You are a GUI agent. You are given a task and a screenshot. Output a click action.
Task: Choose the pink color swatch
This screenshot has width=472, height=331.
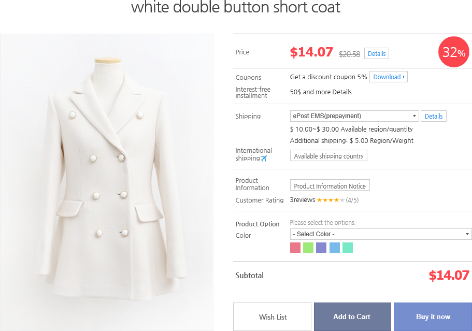pos(295,248)
